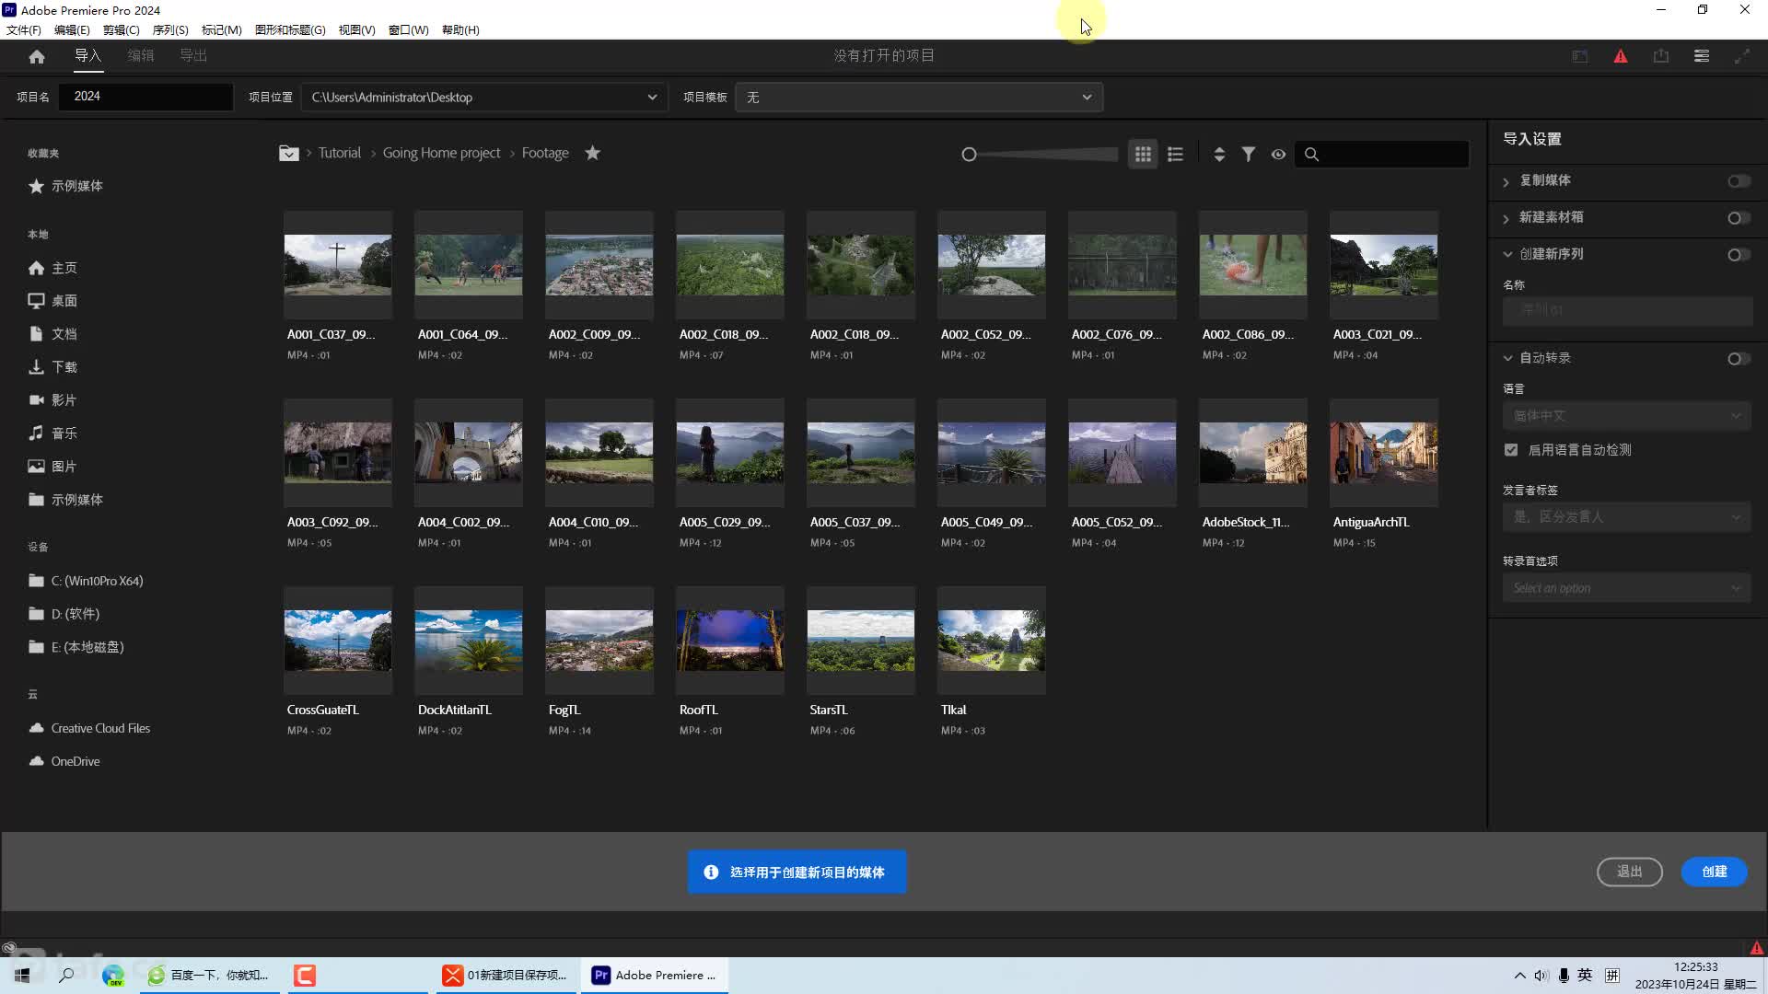Add Footage folder to favorites star

pos(593,153)
